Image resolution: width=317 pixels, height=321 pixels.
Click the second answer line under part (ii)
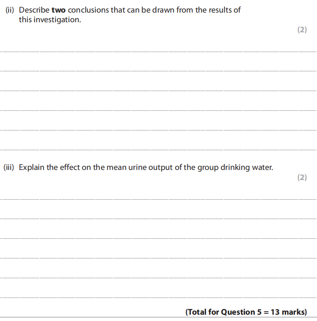point(158,71)
